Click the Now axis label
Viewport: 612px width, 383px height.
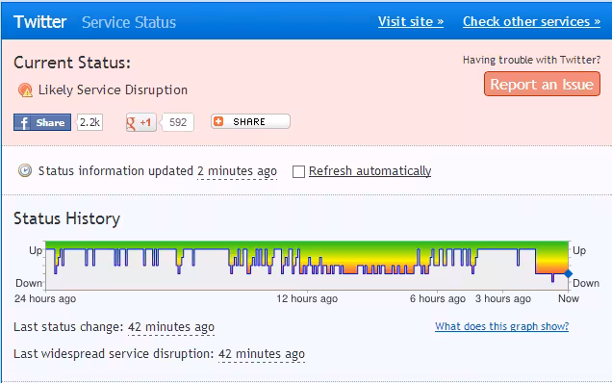569,298
